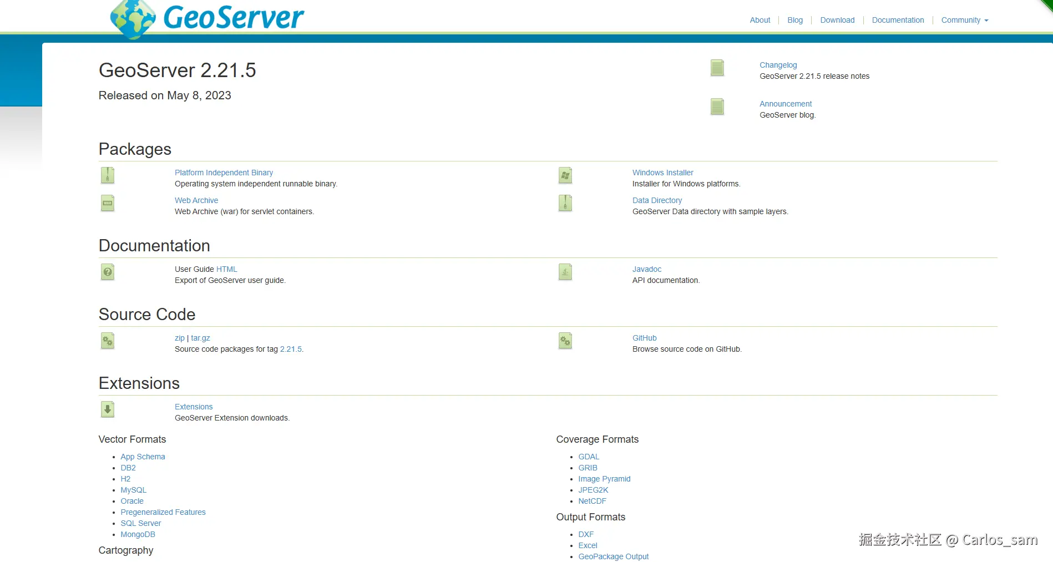Click the Windows Installer icon

[x=565, y=175]
